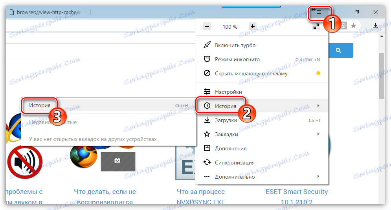The width and height of the screenshot is (391, 210).
Task: Expand the История submenu arrow
Action: coord(318,106)
